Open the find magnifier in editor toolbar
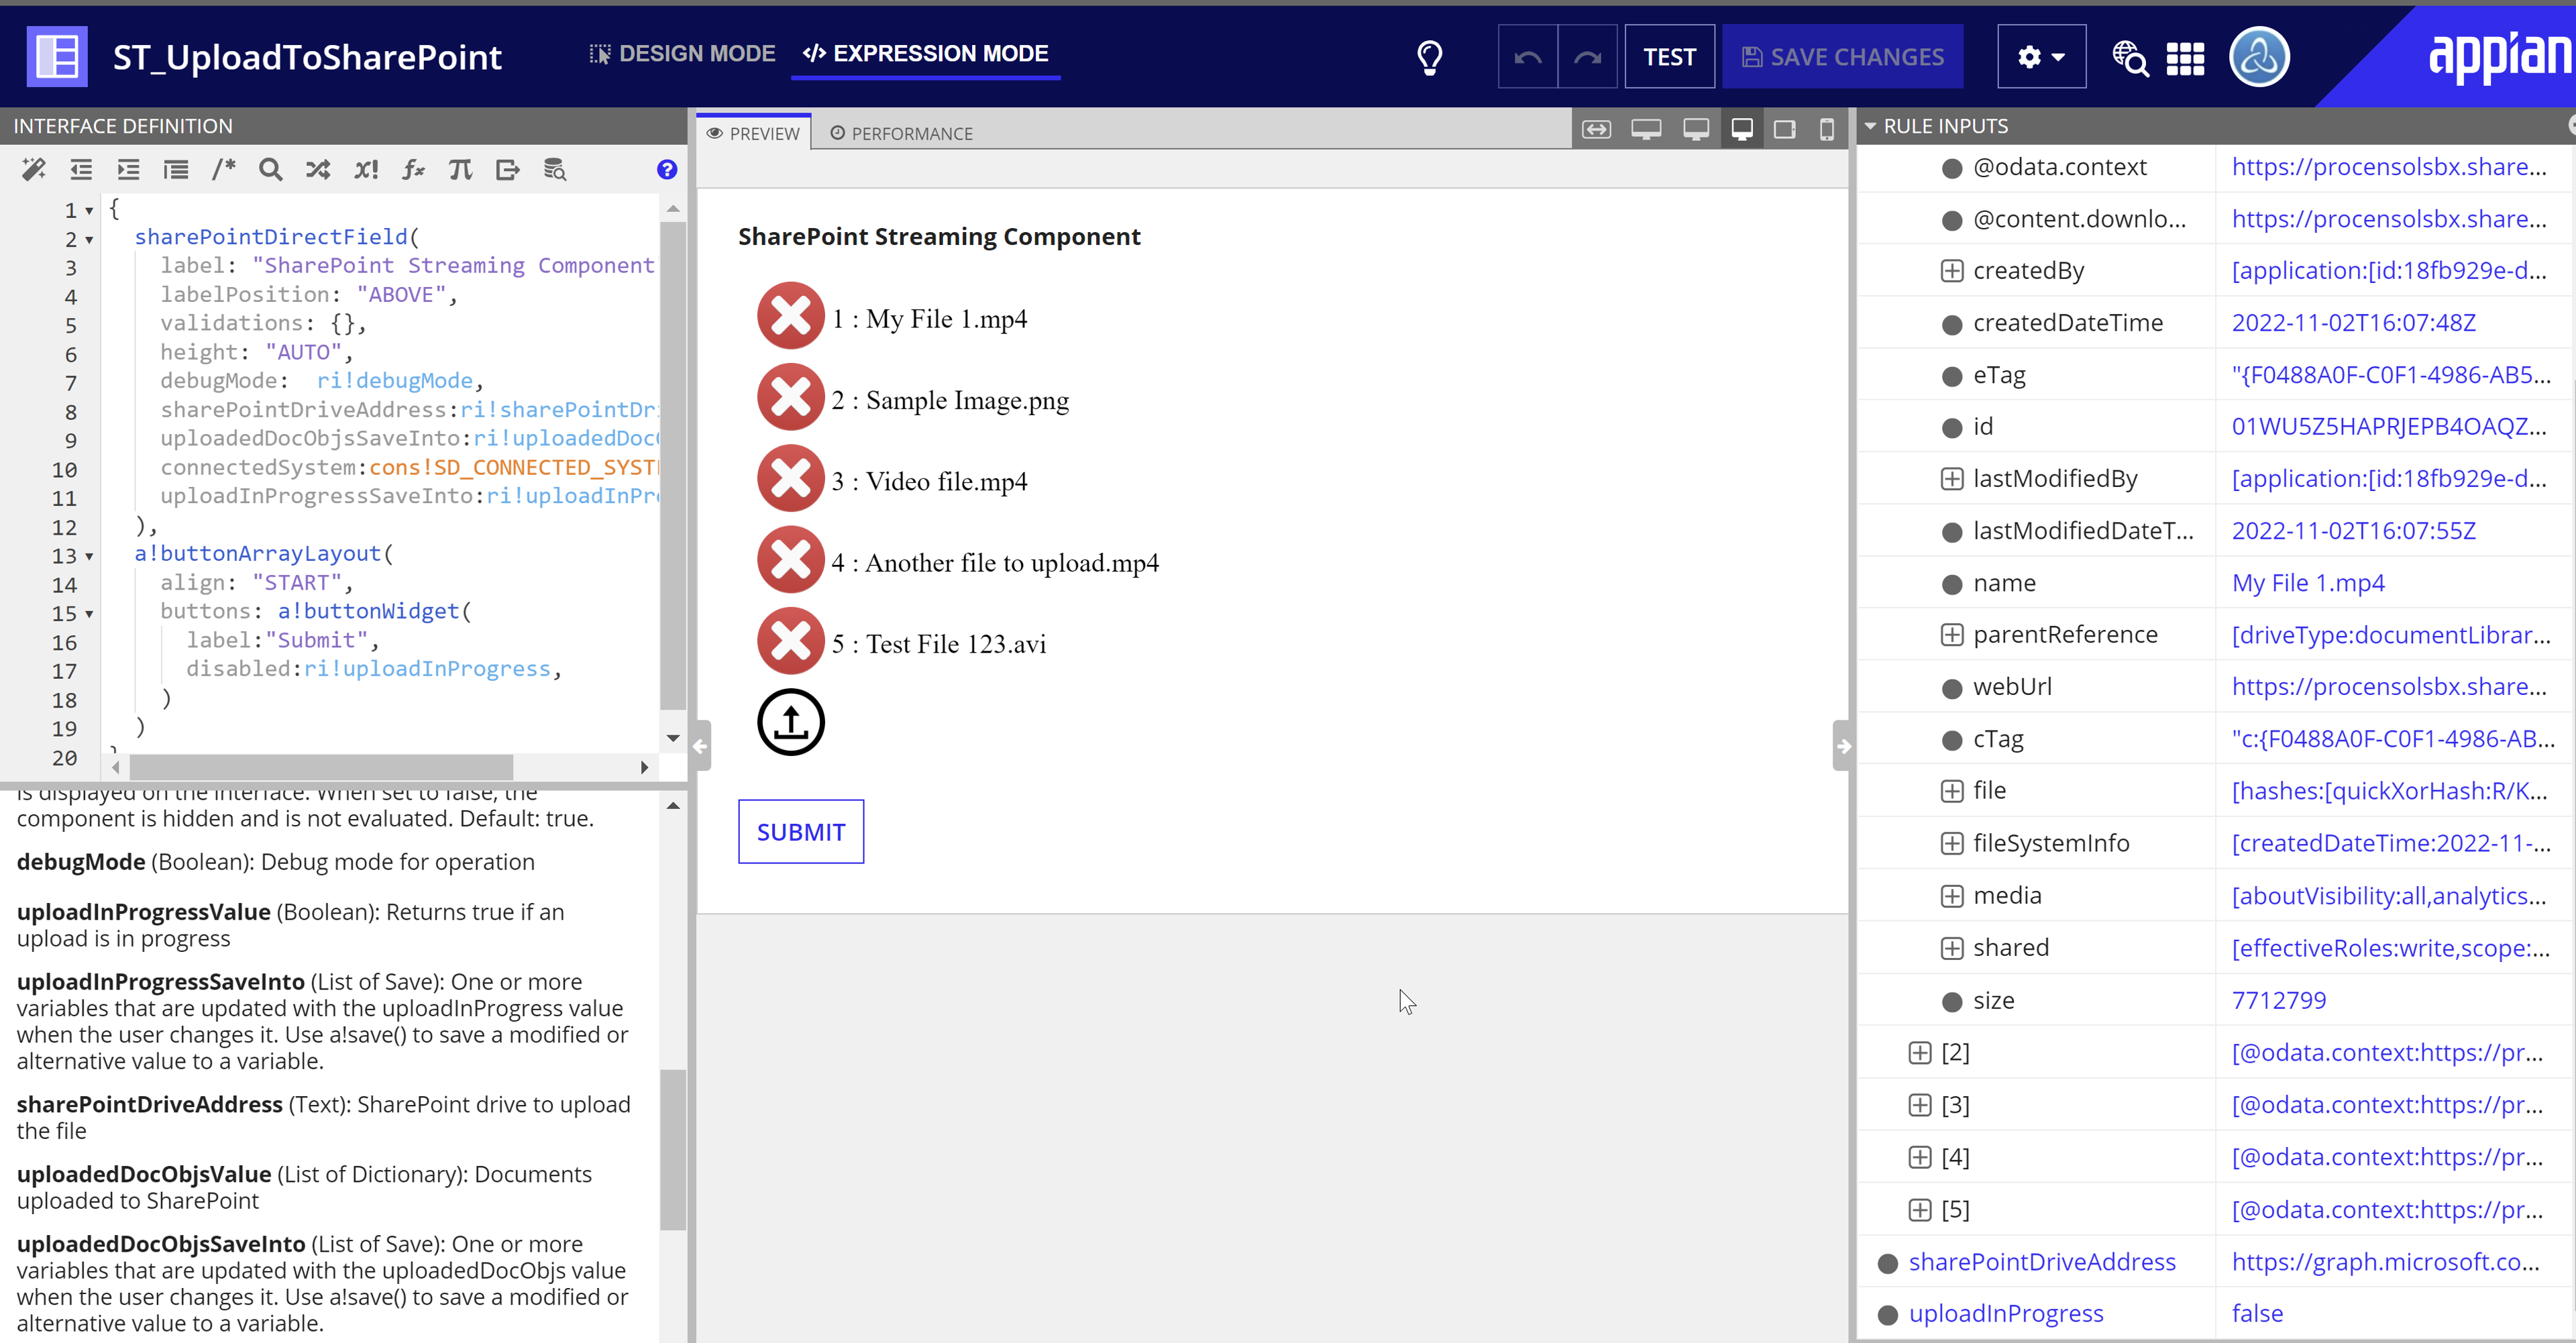Screen dimensions: 2576x1343 [270, 169]
